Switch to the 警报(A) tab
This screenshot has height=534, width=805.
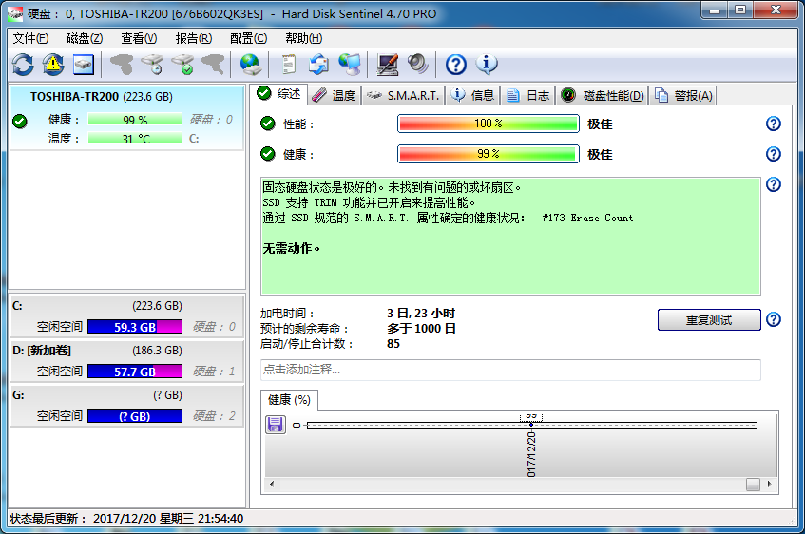(x=682, y=96)
